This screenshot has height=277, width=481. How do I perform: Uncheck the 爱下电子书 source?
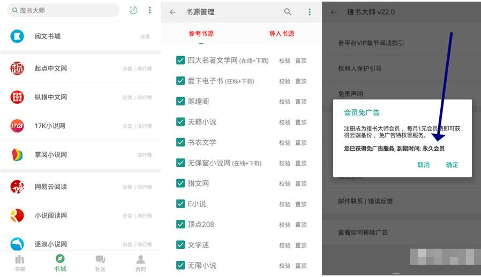[181, 81]
